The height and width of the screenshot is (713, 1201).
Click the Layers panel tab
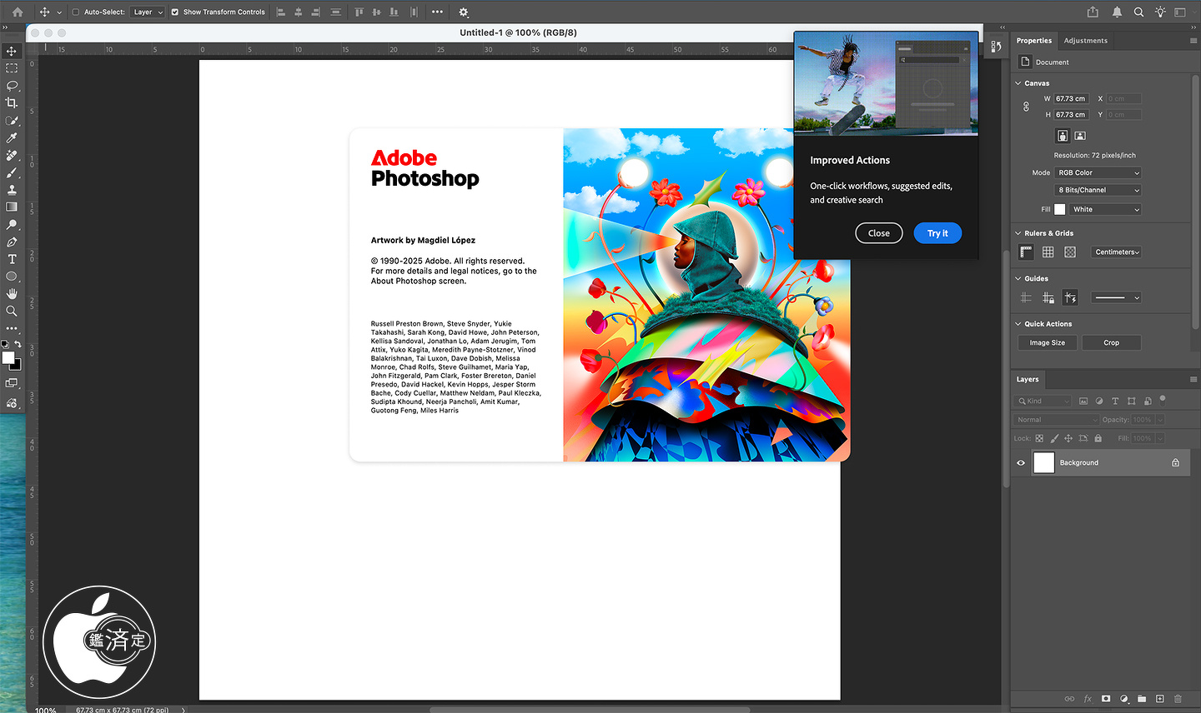(x=1028, y=380)
